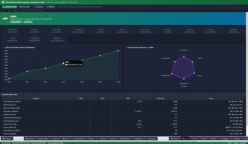This screenshot has width=248, height=144.
Task: Open the Nigeria sheet tab
Action: [213, 139]
